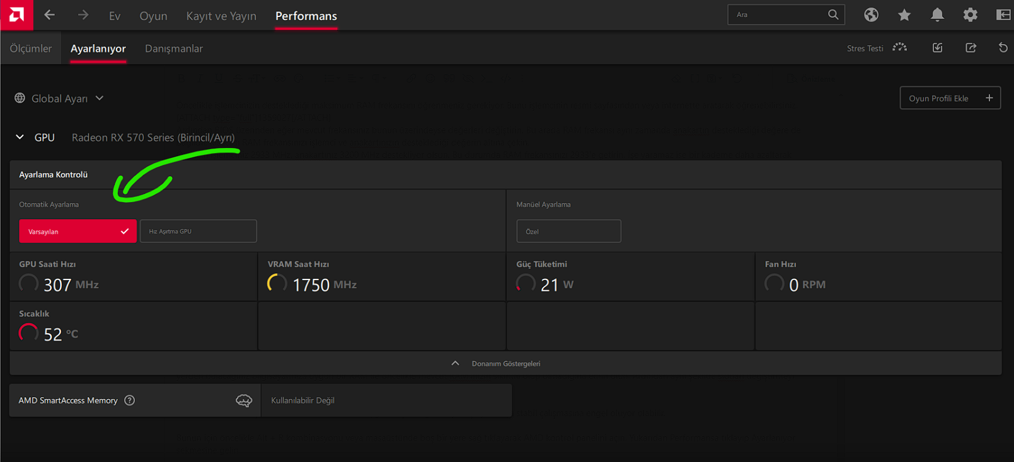The height and width of the screenshot is (462, 1014).
Task: Open the Ev menu
Action: [x=114, y=16]
